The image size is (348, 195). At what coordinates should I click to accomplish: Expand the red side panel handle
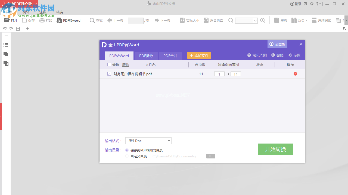point(1,116)
